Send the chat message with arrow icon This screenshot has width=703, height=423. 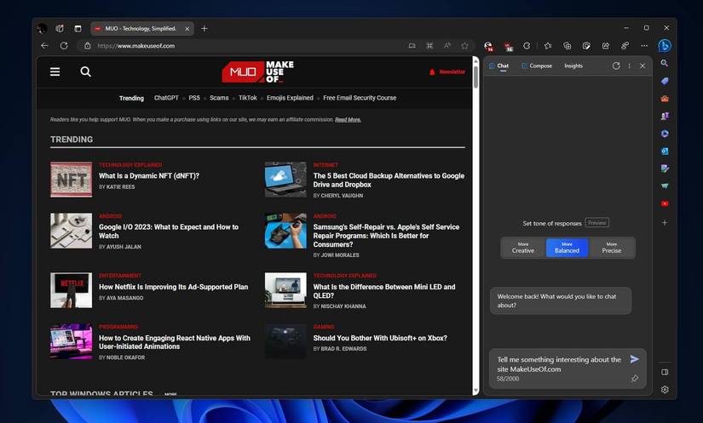tap(634, 359)
